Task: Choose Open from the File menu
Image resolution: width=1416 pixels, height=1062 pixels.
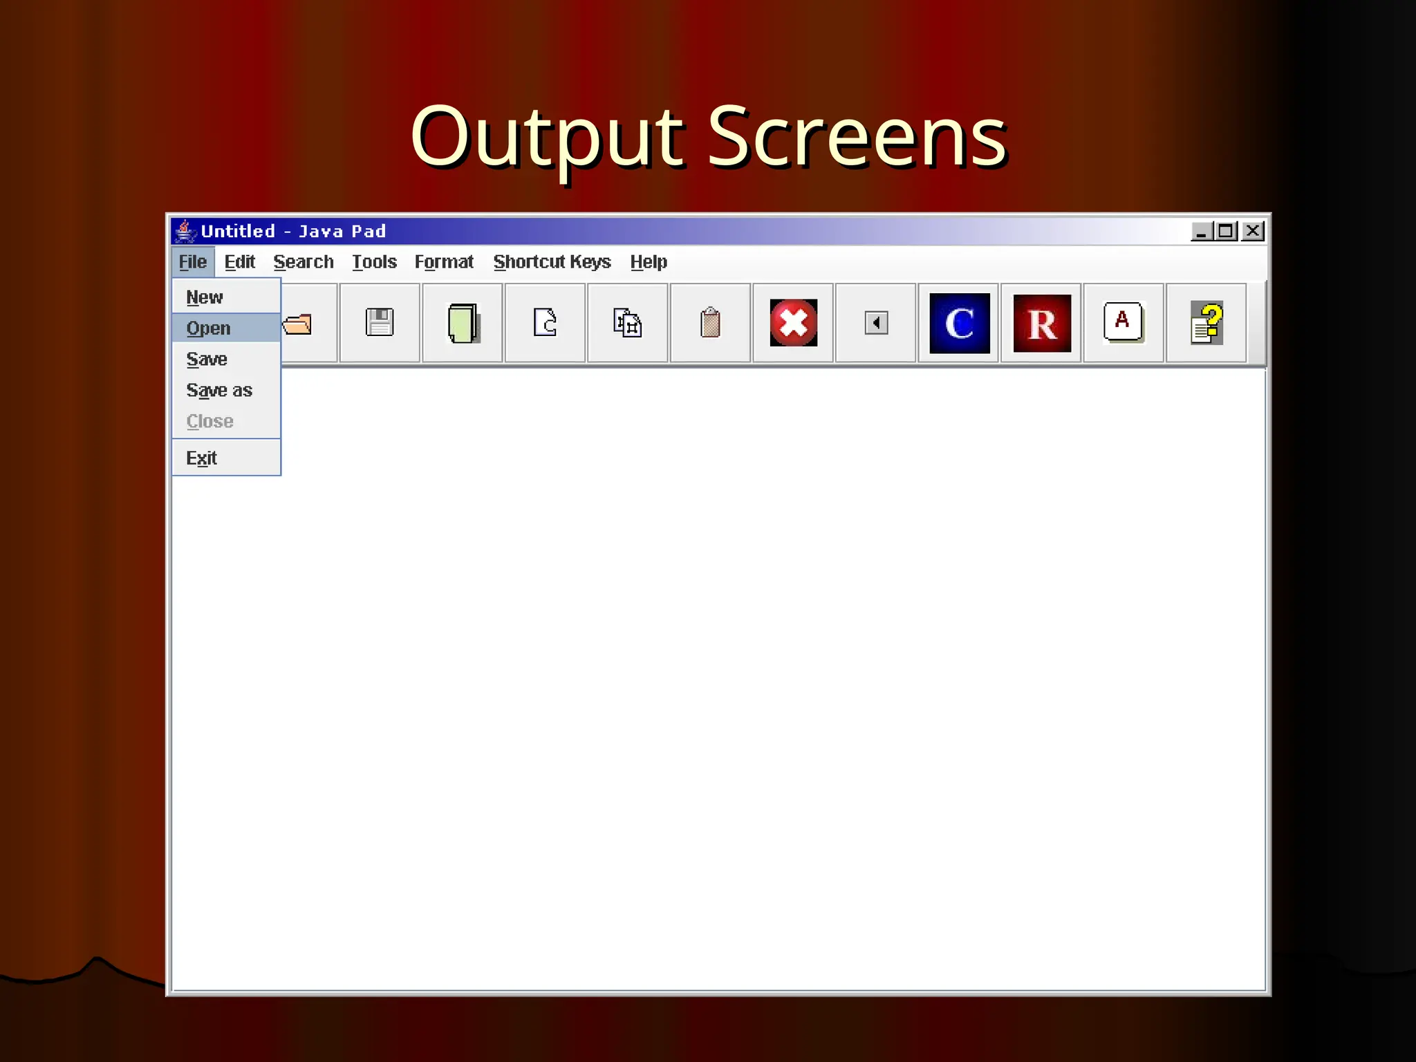Action: (227, 328)
